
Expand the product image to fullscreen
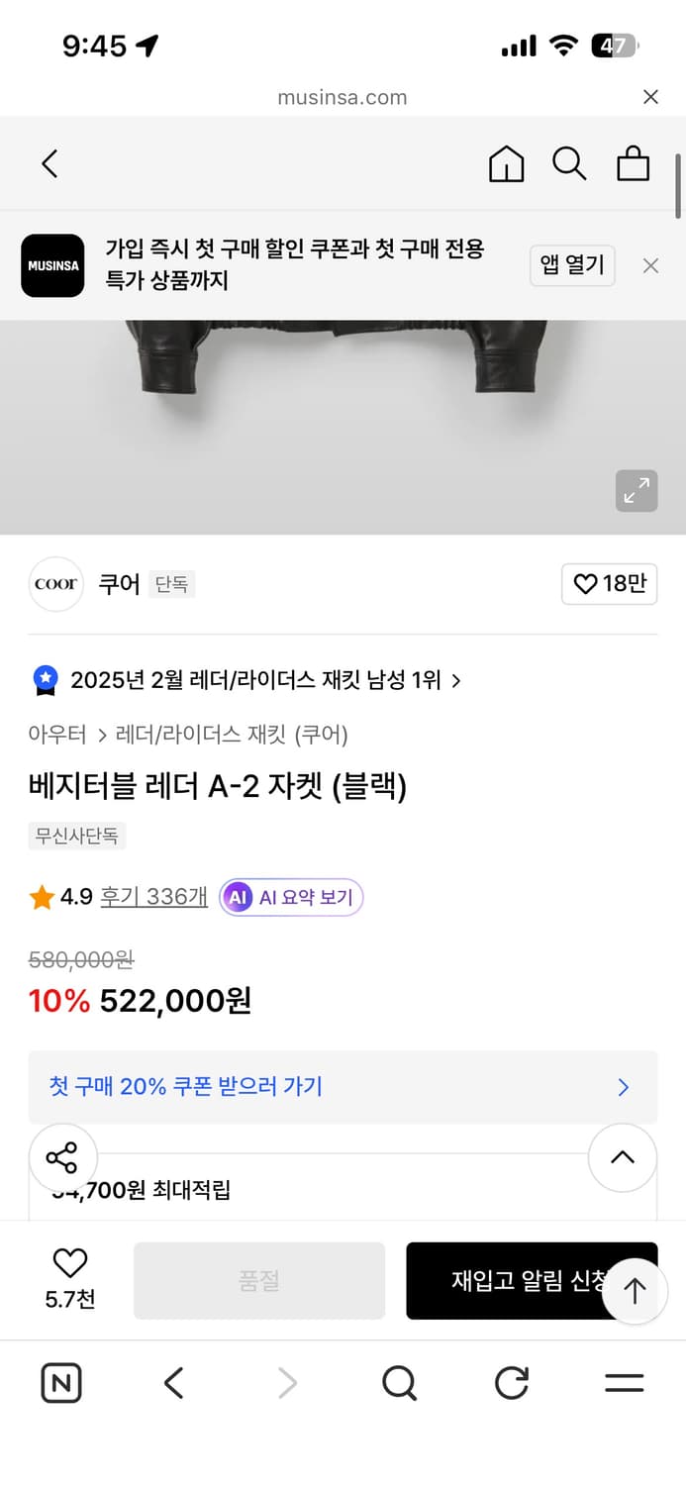(637, 491)
